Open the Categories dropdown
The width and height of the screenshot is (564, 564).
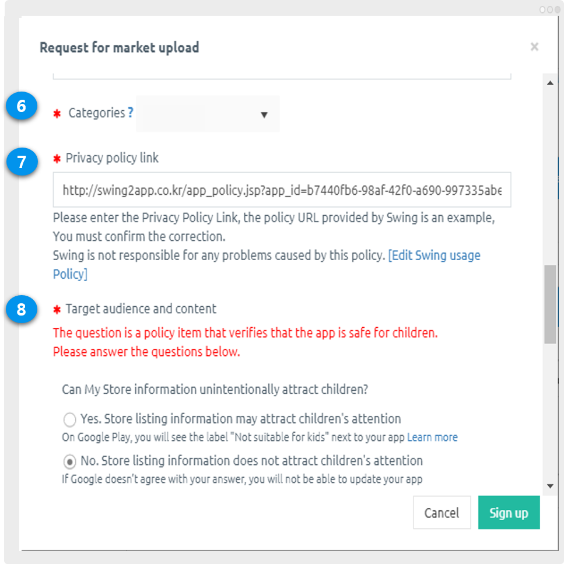(208, 114)
